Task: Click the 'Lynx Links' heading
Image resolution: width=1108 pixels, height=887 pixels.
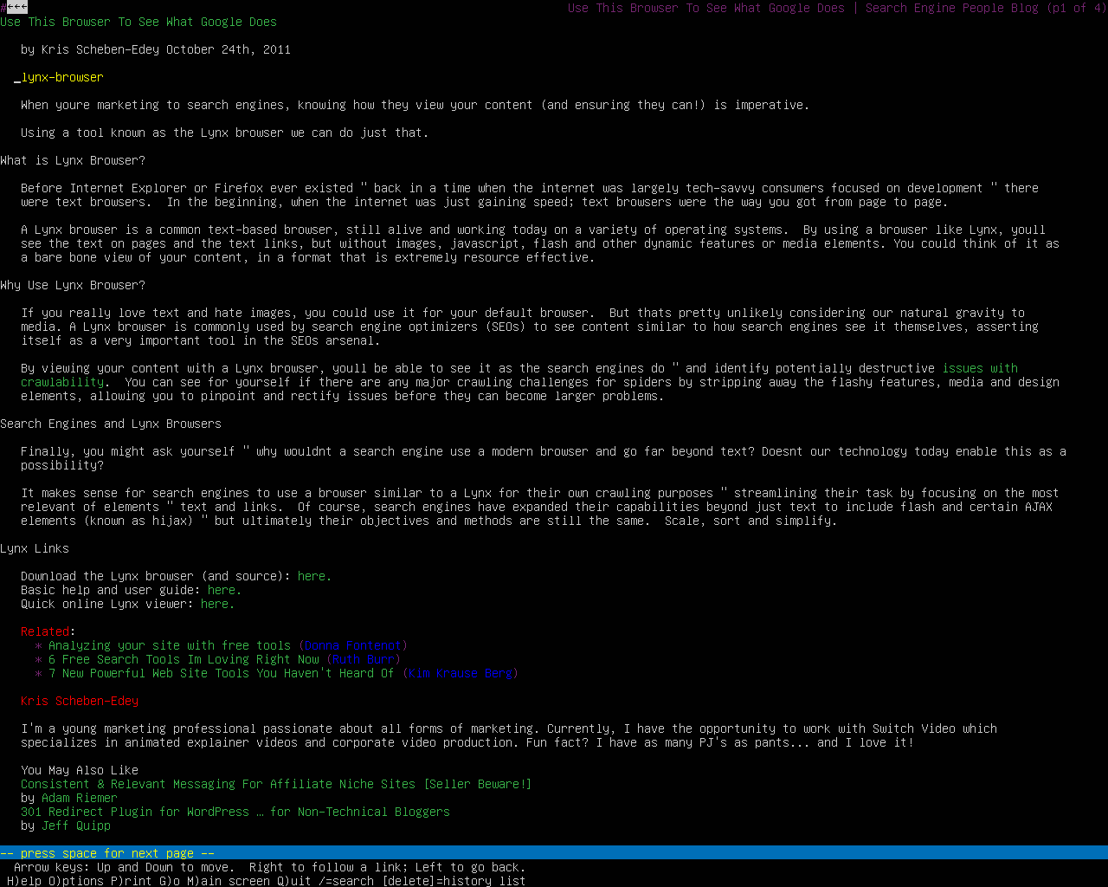Action: click(x=35, y=548)
